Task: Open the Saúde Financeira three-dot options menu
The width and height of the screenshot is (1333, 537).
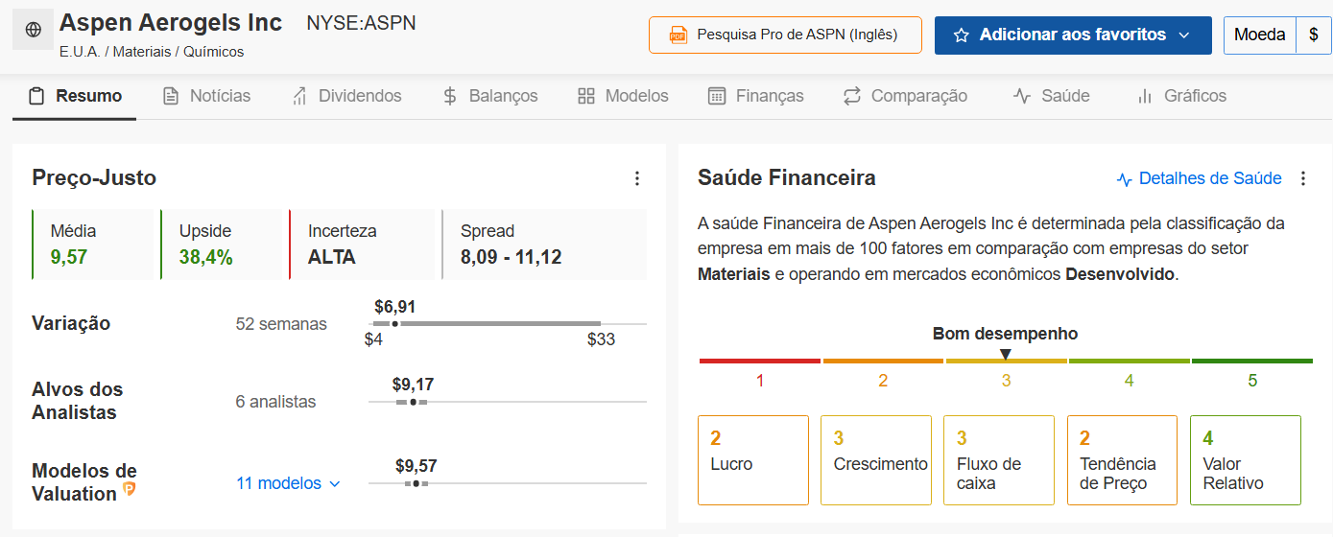Action: click(x=1302, y=178)
